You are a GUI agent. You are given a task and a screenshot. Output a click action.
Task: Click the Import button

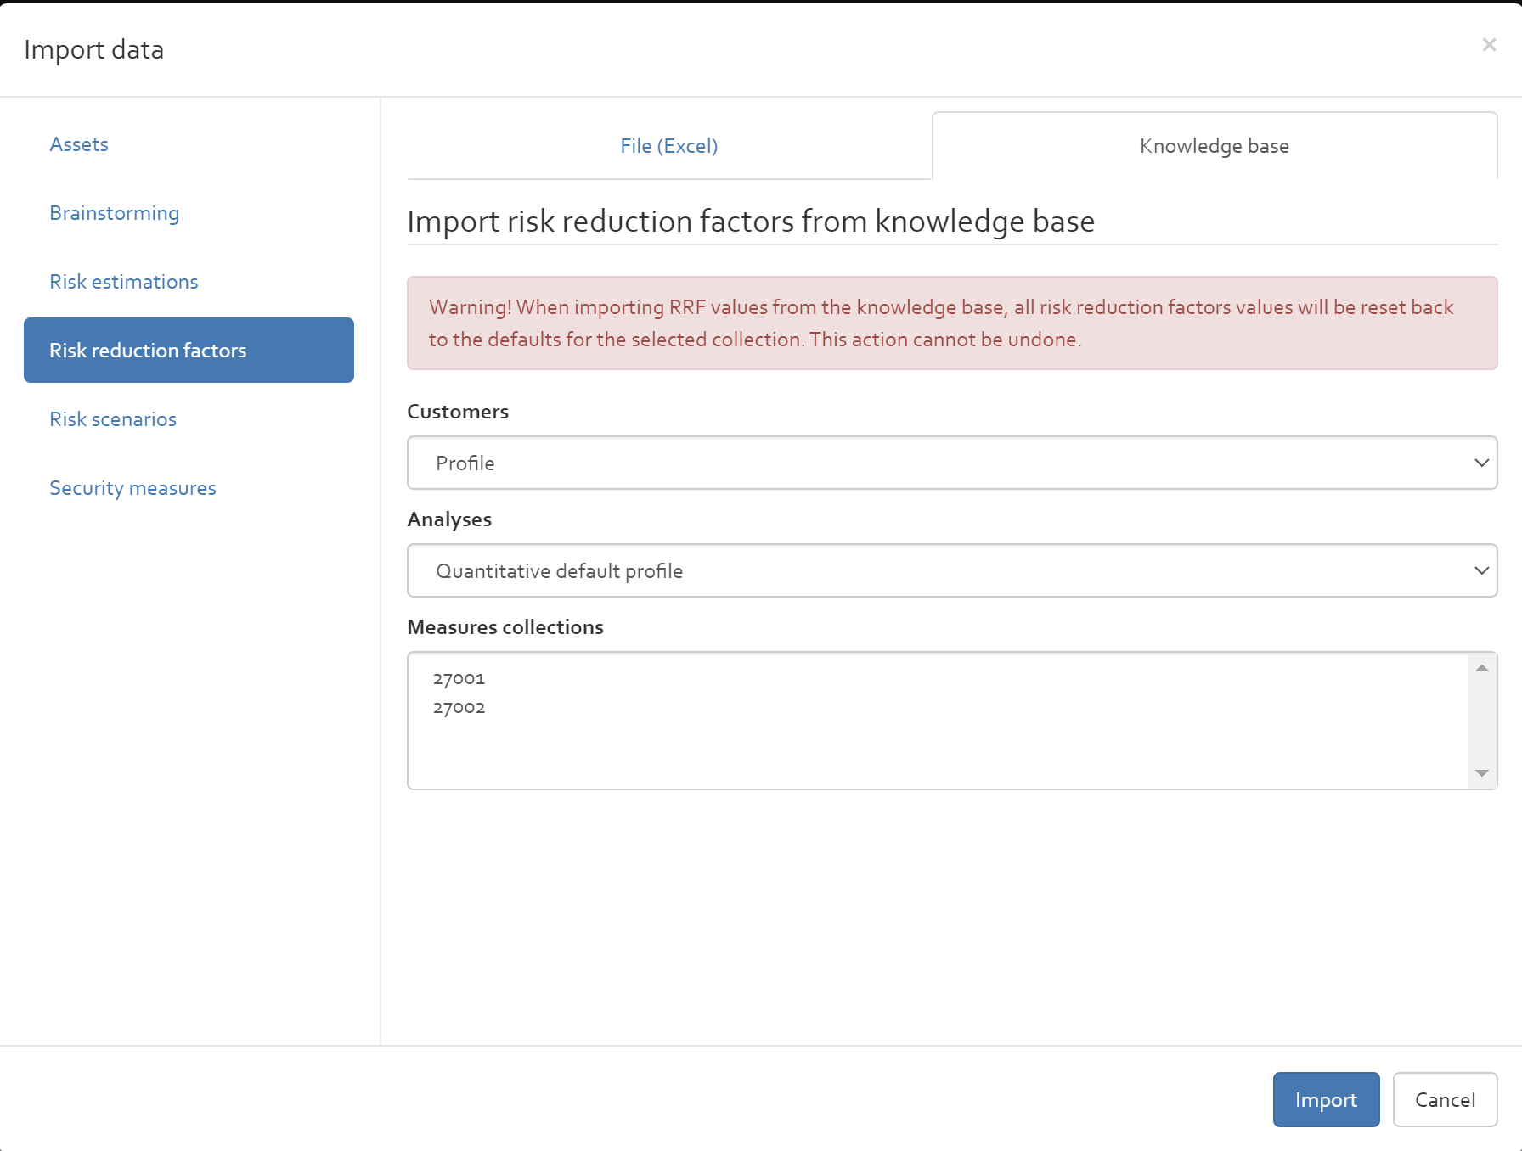1326,1099
